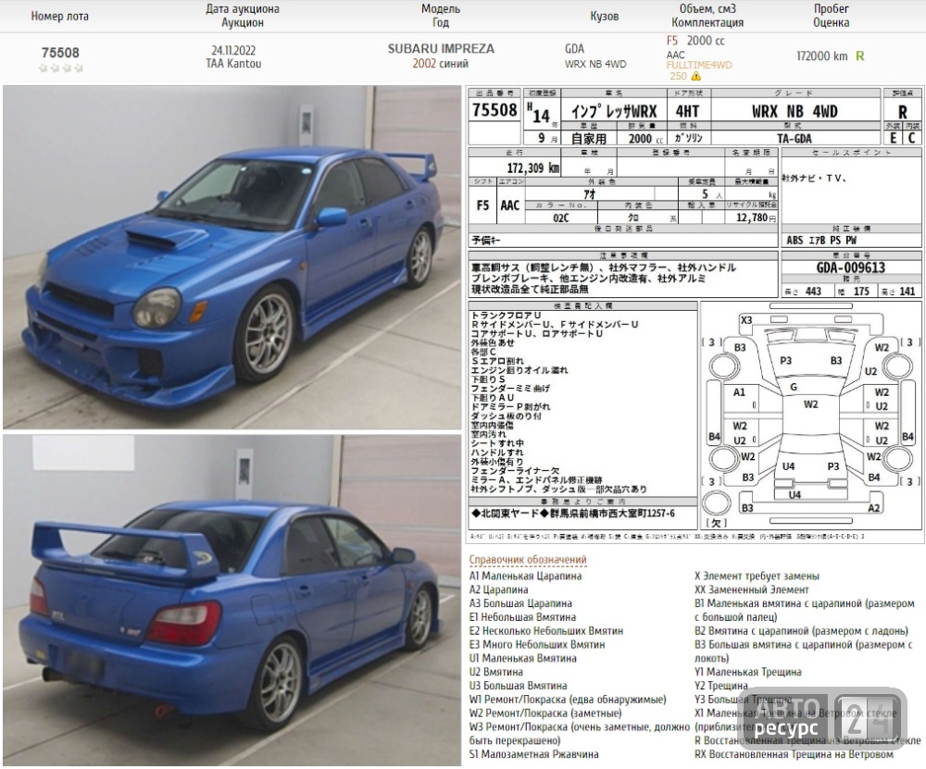This screenshot has height=769, width=926.
Task: Click the 'Y1 Маленькая Трещина' legend entry
Action: click(748, 672)
